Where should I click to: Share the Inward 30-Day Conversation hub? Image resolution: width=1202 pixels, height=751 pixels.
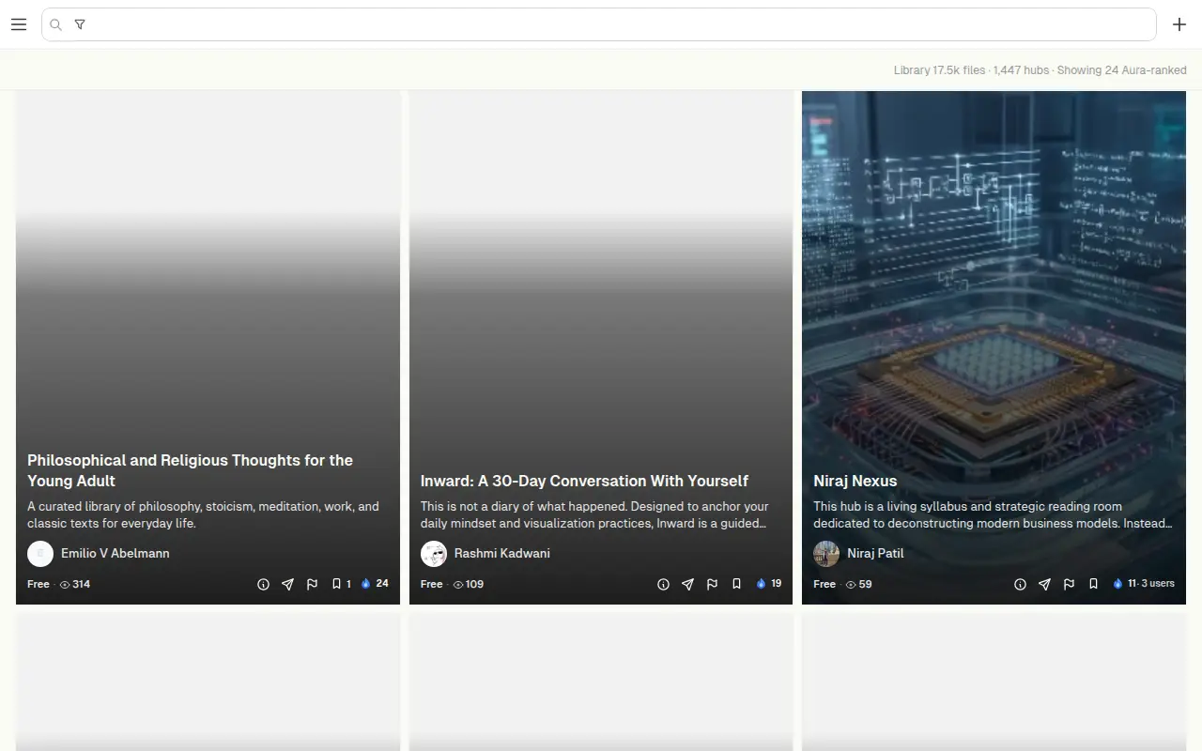click(687, 584)
